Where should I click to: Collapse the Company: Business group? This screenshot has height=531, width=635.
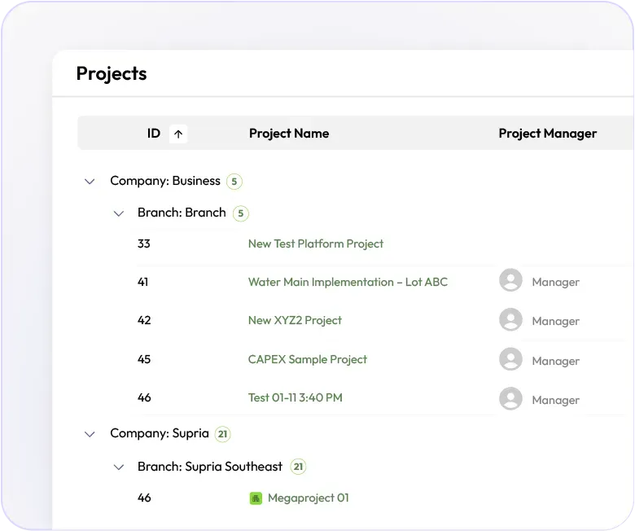90,182
